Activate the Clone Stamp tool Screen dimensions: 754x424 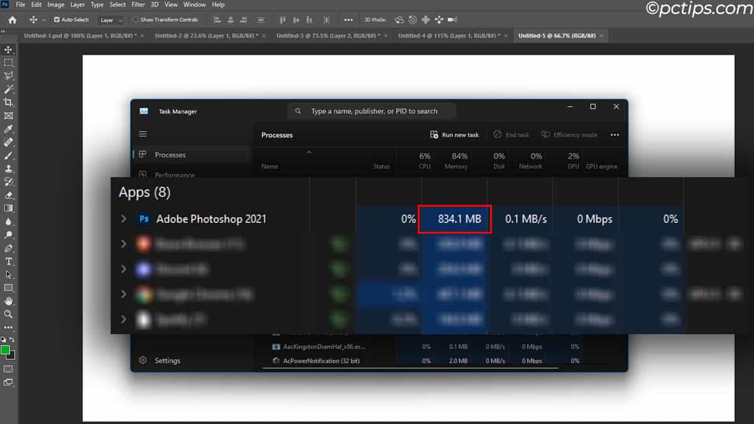tap(9, 168)
